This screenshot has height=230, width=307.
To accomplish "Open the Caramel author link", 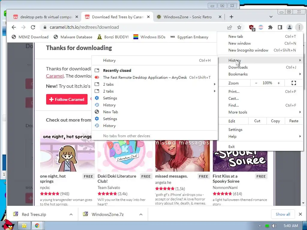I will tap(55, 76).
